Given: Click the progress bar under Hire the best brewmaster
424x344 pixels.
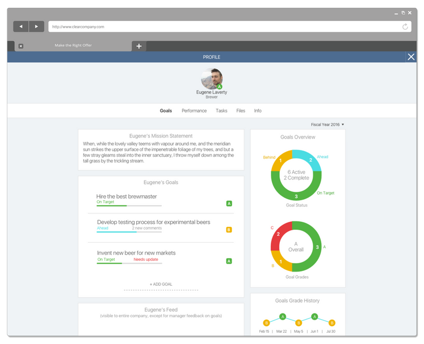Looking at the screenshot, I should point(129,206).
